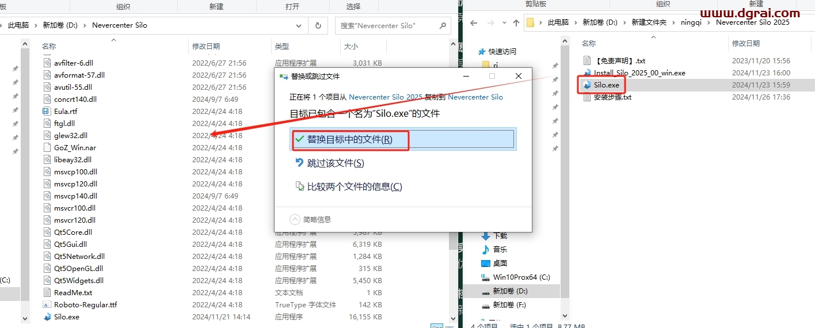Image resolution: width=815 pixels, height=328 pixels.
Task: Choose 替换目标中的文件(R) option
Action: coord(403,139)
